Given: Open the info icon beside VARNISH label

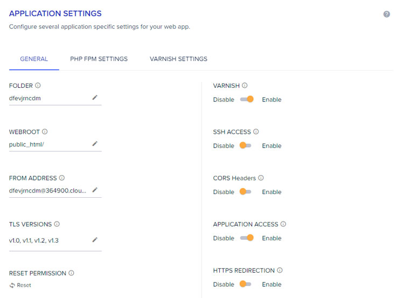Looking at the screenshot, I should 245,85.
